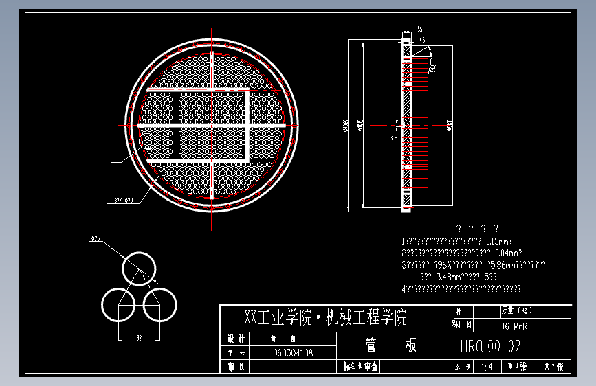
Task: Click the '设计' label in title block
Action: click(x=236, y=339)
